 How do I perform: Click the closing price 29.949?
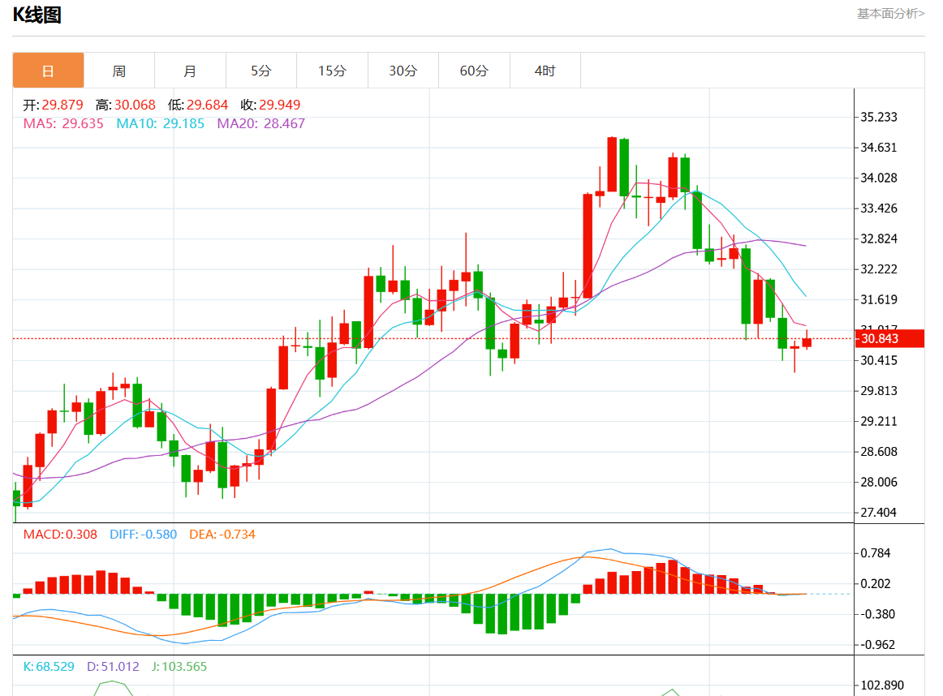pos(280,105)
